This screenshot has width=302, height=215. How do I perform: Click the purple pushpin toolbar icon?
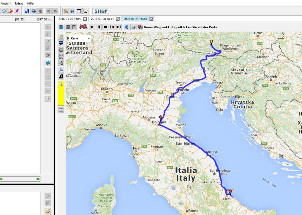coord(17,11)
